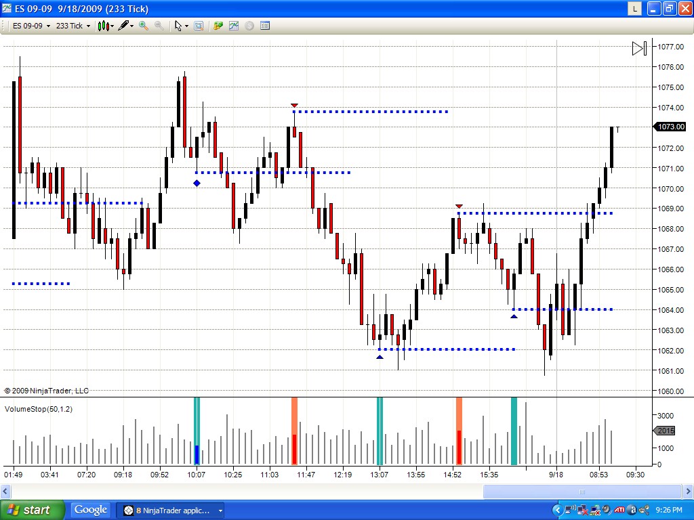Click the 9:26 PM taskbar clock

click(669, 510)
